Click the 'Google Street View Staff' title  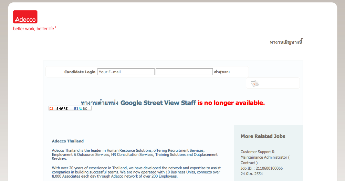click(158, 103)
